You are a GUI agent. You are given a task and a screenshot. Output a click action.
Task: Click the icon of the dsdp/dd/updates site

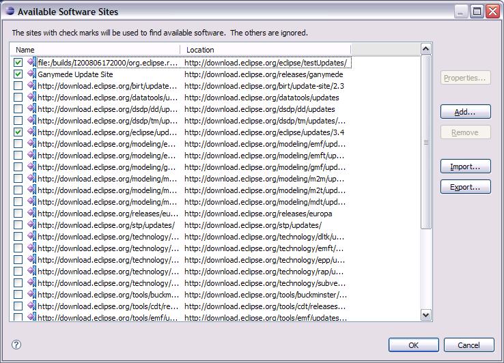click(x=32, y=108)
